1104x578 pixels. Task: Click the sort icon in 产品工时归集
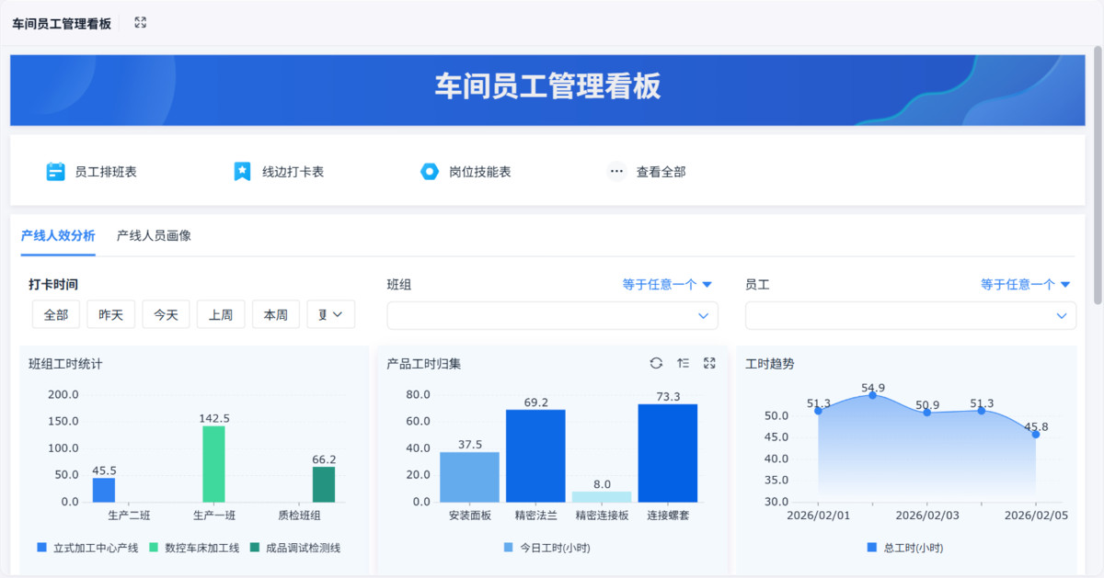[683, 364]
